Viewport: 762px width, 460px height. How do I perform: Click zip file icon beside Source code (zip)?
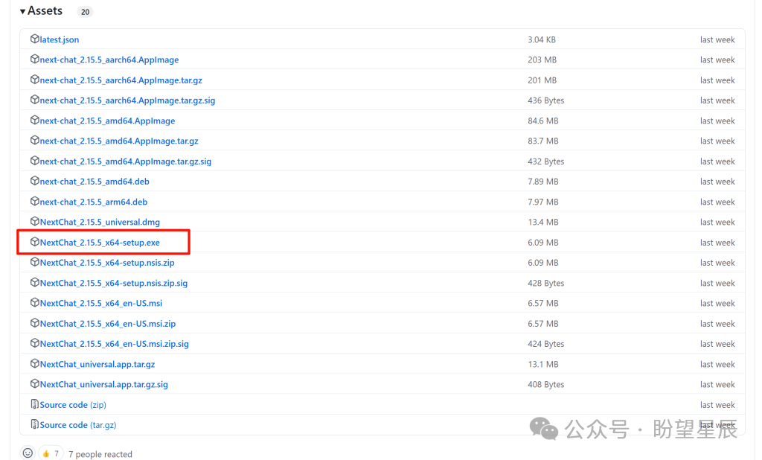[34, 403]
